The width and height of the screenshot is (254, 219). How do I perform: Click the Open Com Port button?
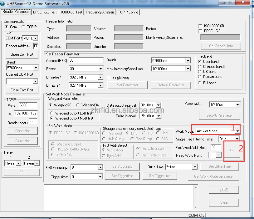click(22, 54)
